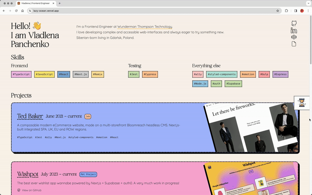Expand the tab search chevron

307,3
